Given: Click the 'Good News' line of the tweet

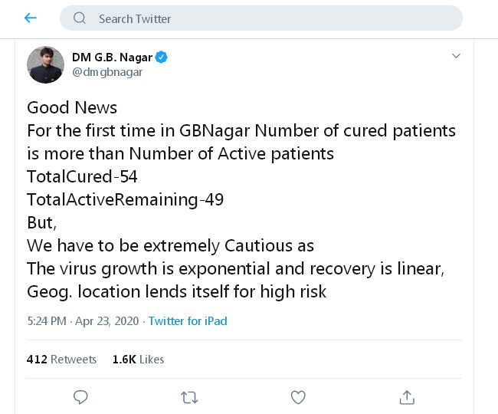Looking at the screenshot, I should (x=72, y=107).
